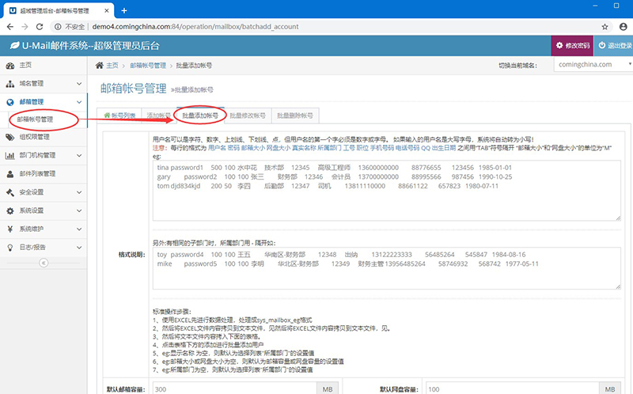
Task: Open the Chrome profile avatar icon
Action: coord(622,25)
